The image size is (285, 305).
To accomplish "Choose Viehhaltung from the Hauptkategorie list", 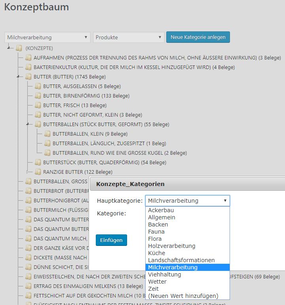I will (x=164, y=274).
